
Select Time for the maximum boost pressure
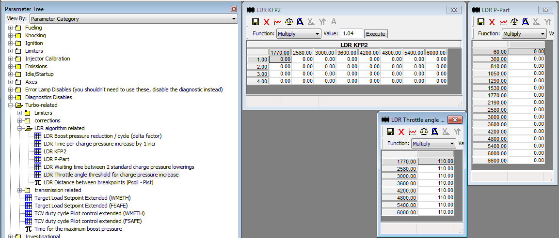[78, 229]
